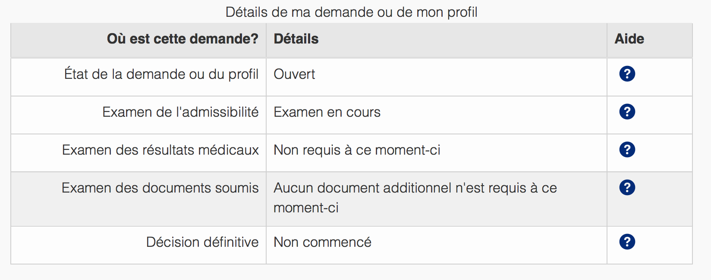711x280 pixels.
Task: Select the 'Non commencé' status text
Action: [x=322, y=242]
